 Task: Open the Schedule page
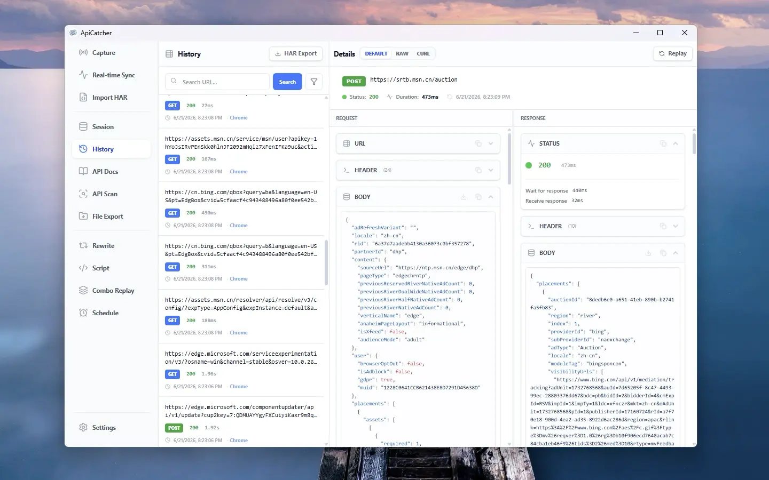point(111,313)
